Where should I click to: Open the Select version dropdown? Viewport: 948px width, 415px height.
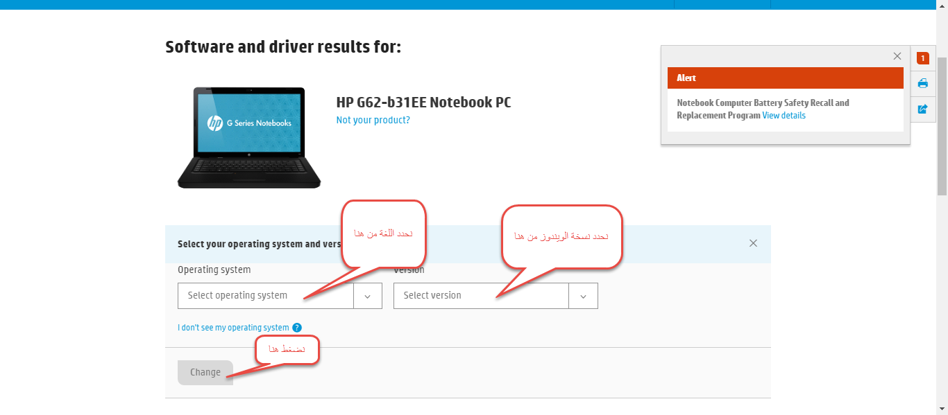click(496, 295)
